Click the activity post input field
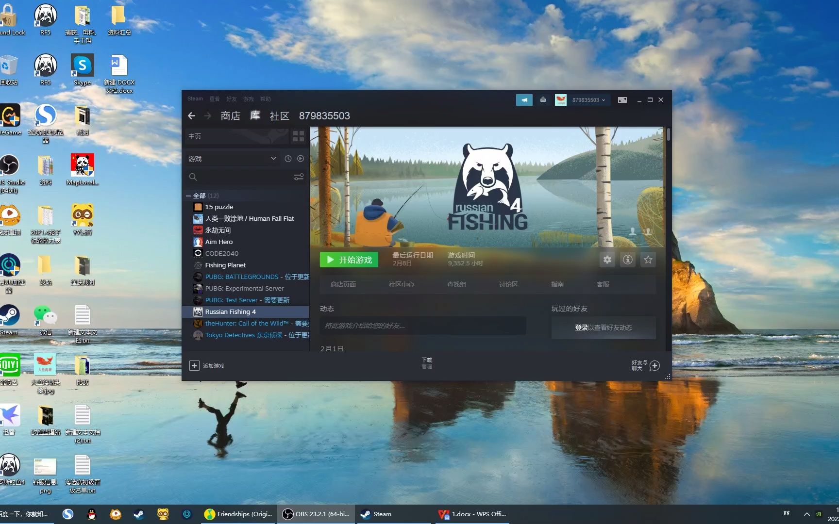839x524 pixels. 422,326
